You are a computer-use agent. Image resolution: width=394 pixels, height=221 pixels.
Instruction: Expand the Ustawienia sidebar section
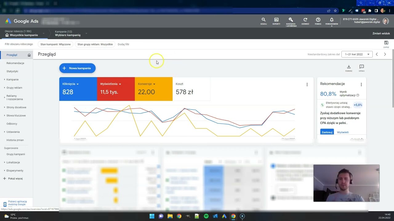(x=5, y=132)
